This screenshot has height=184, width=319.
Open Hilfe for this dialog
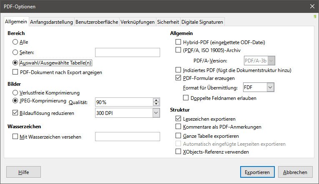(23, 172)
